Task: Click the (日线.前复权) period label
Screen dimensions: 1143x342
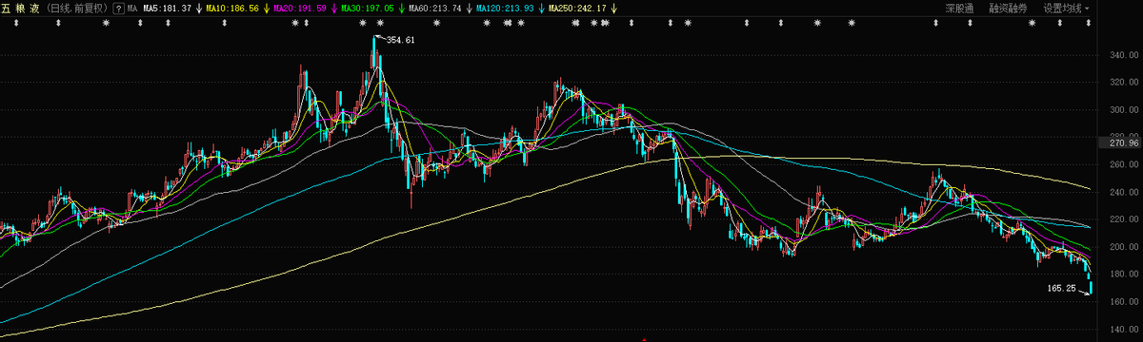Action: (x=77, y=8)
